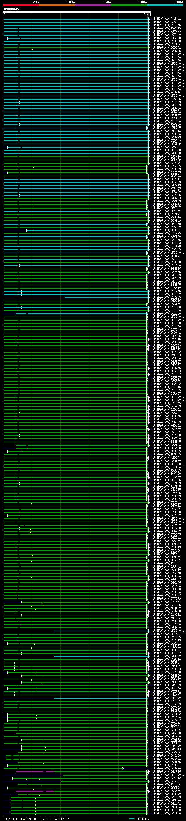The image size is (186, 821).
Task: Click the cyan alignment bar for UniRef100_B4DVD2
Action: coord(101,656)
